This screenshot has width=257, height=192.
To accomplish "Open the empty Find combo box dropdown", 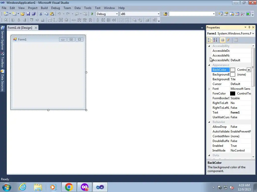I will click(214, 14).
